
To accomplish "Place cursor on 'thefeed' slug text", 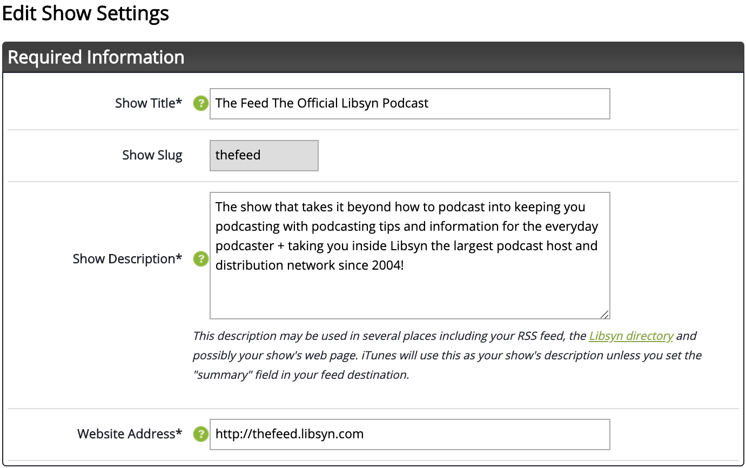I will pos(238,155).
